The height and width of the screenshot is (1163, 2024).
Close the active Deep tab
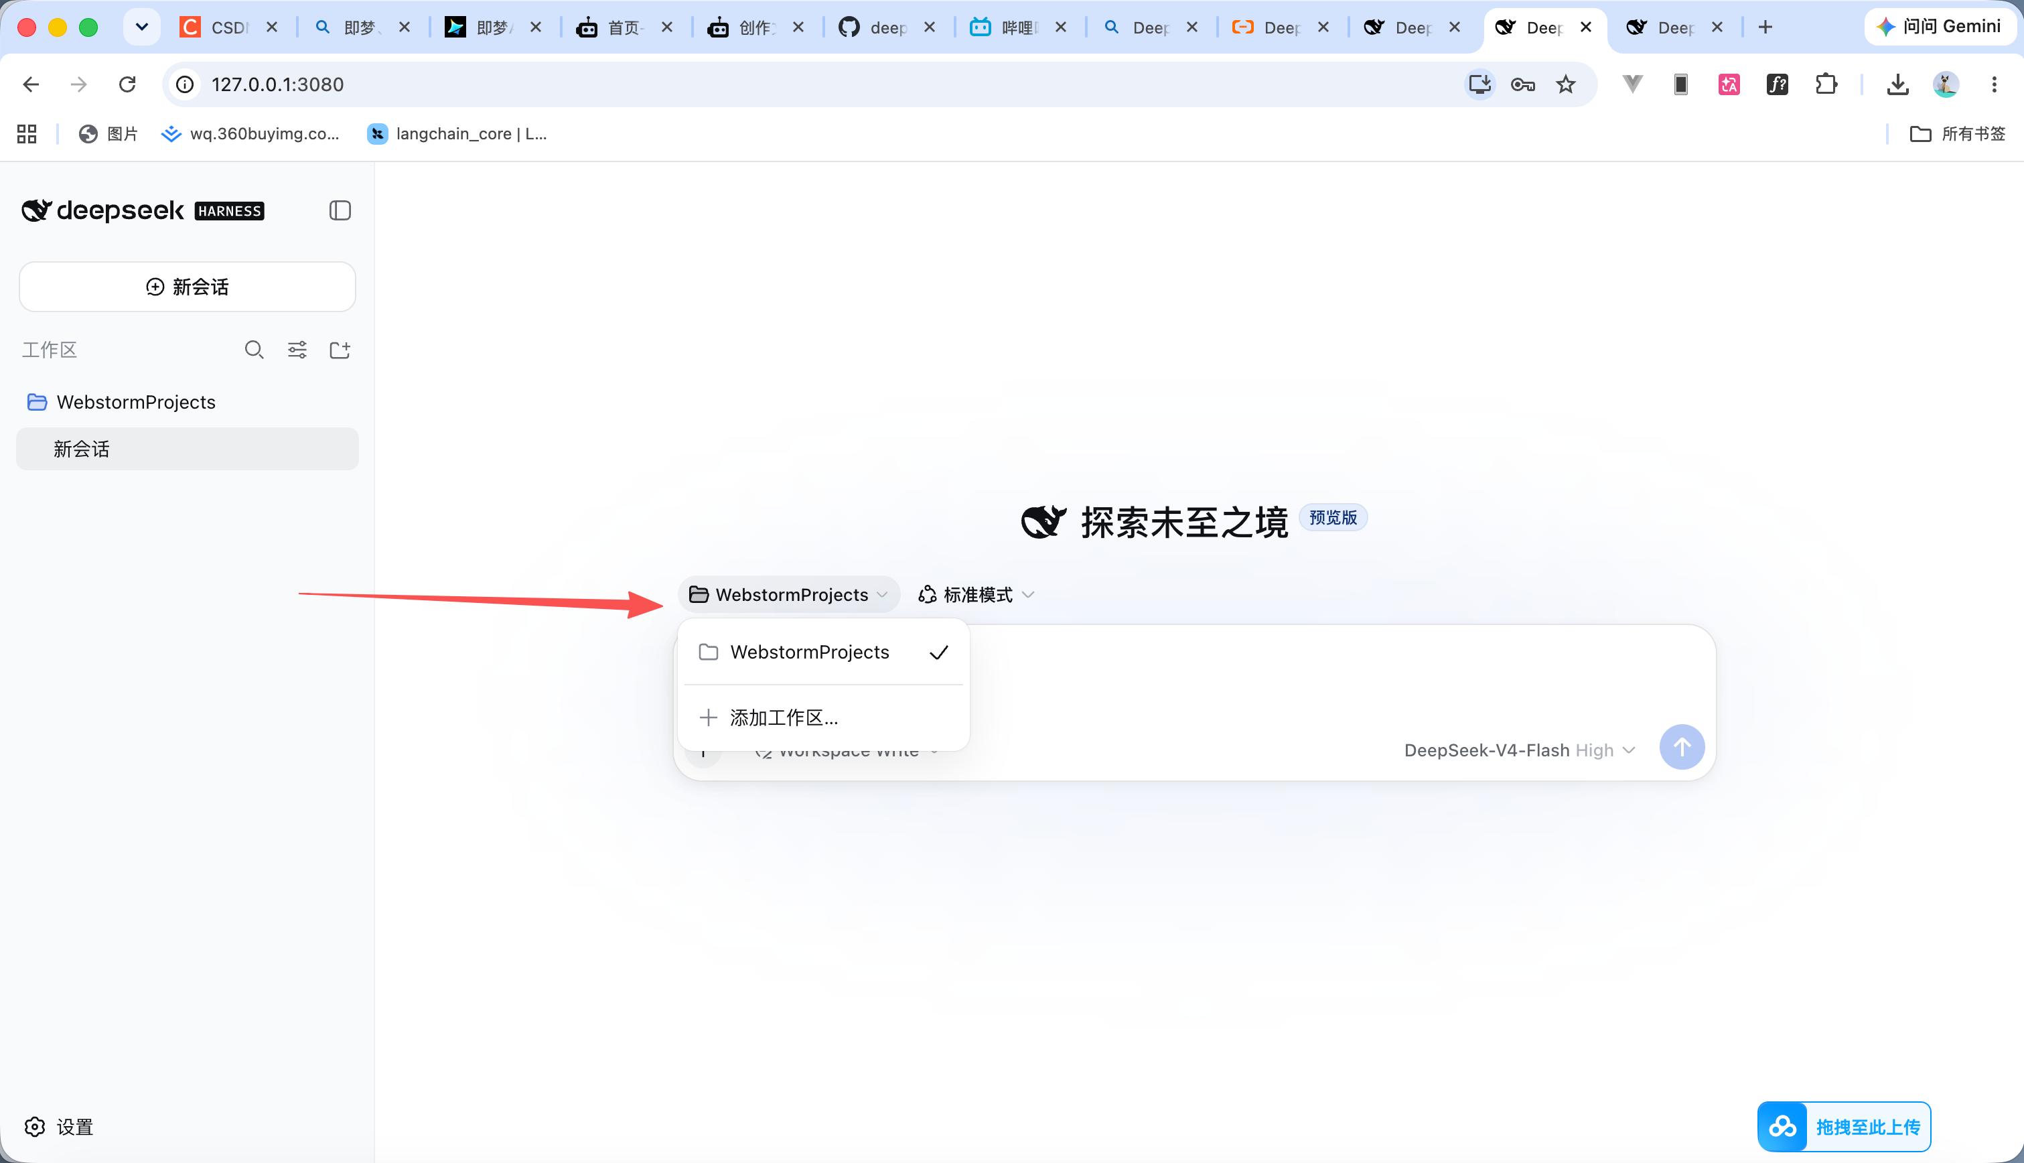click(1586, 27)
